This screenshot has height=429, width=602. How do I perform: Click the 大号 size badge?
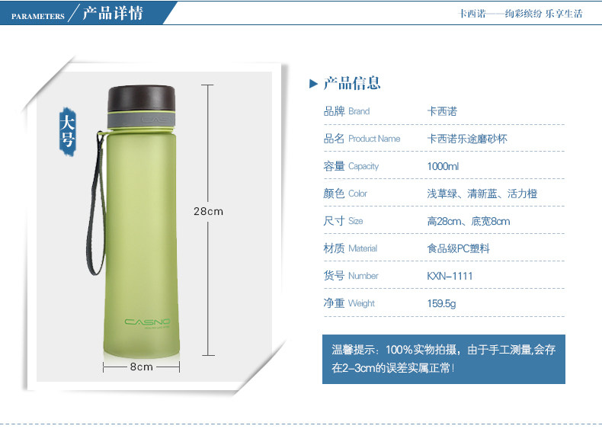pyautogui.click(x=68, y=132)
